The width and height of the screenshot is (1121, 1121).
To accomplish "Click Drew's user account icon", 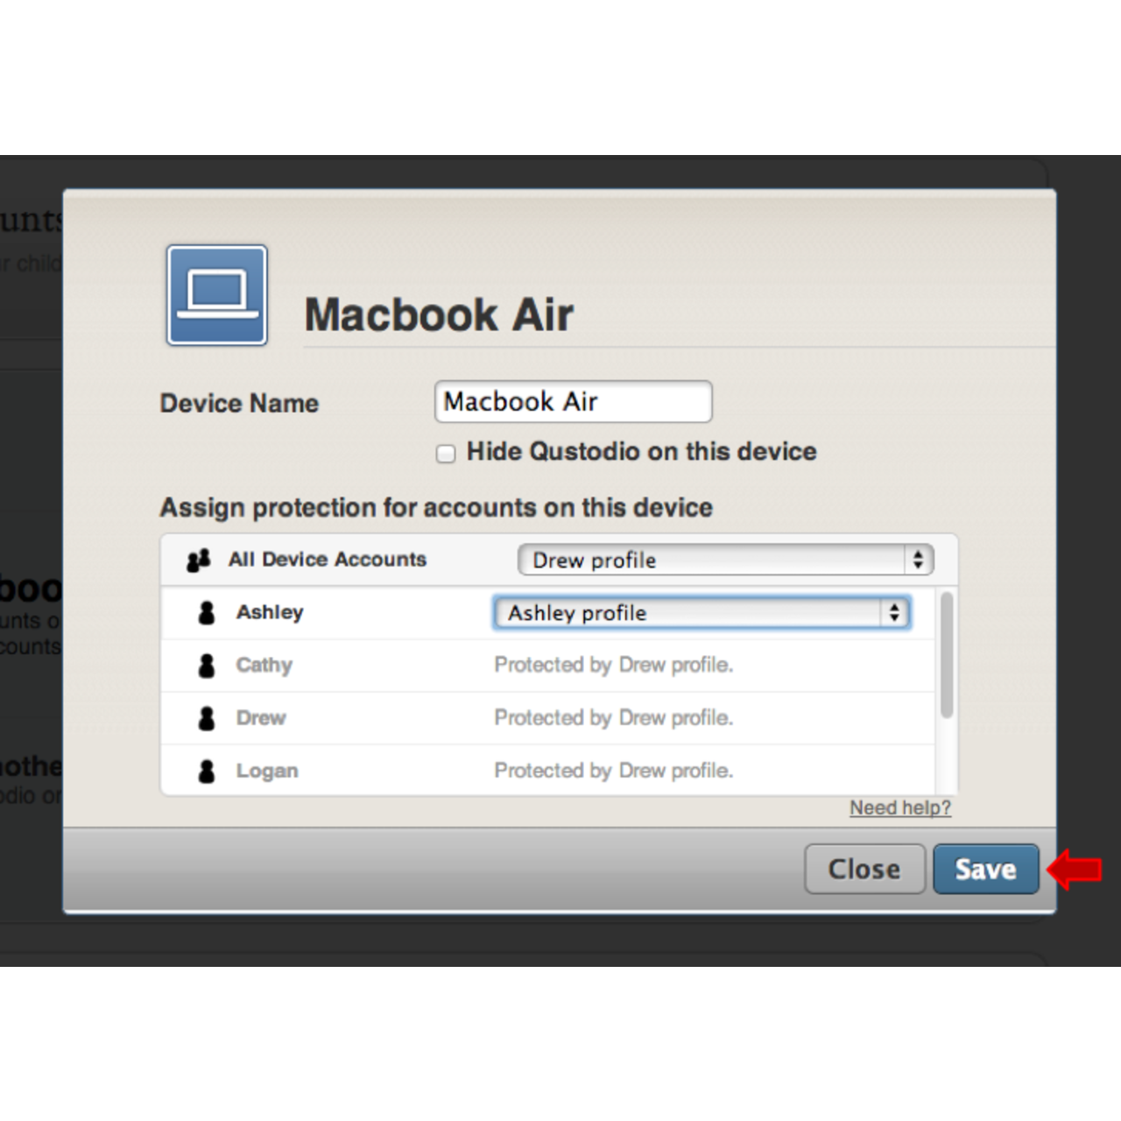I will click(x=207, y=718).
